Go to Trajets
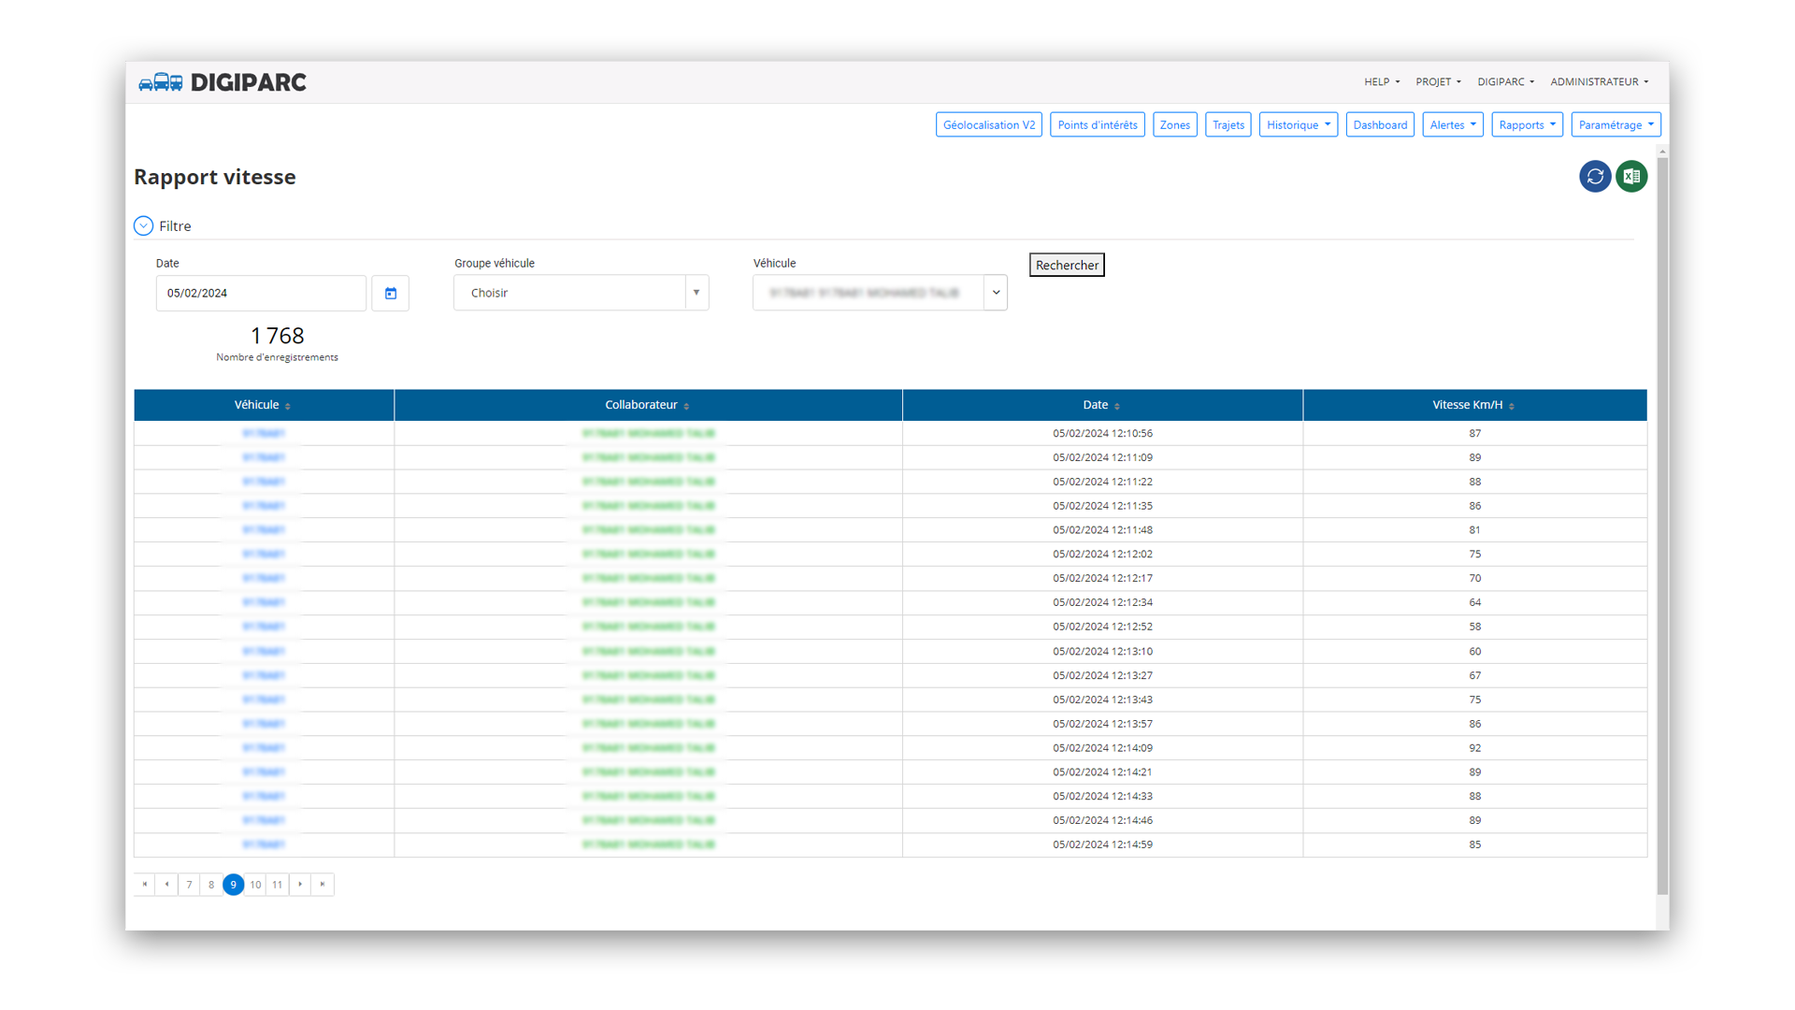This screenshot has width=1795, height=1010. coord(1228,125)
